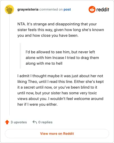This screenshot has width=114, height=143.
Task: Click the quoted 'I'd be allowed to see him' block
Action: 62,58
